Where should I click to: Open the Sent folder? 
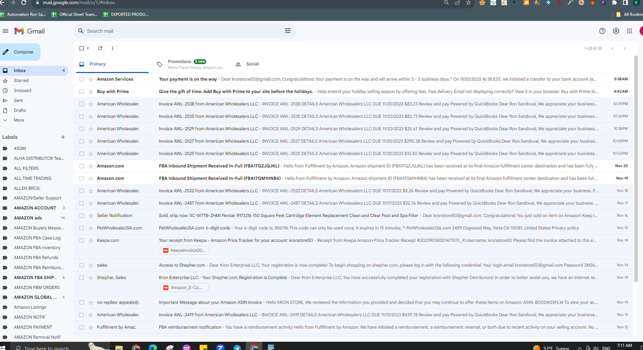[x=18, y=101]
